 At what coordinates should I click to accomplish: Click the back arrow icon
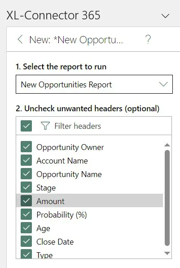tap(20, 40)
